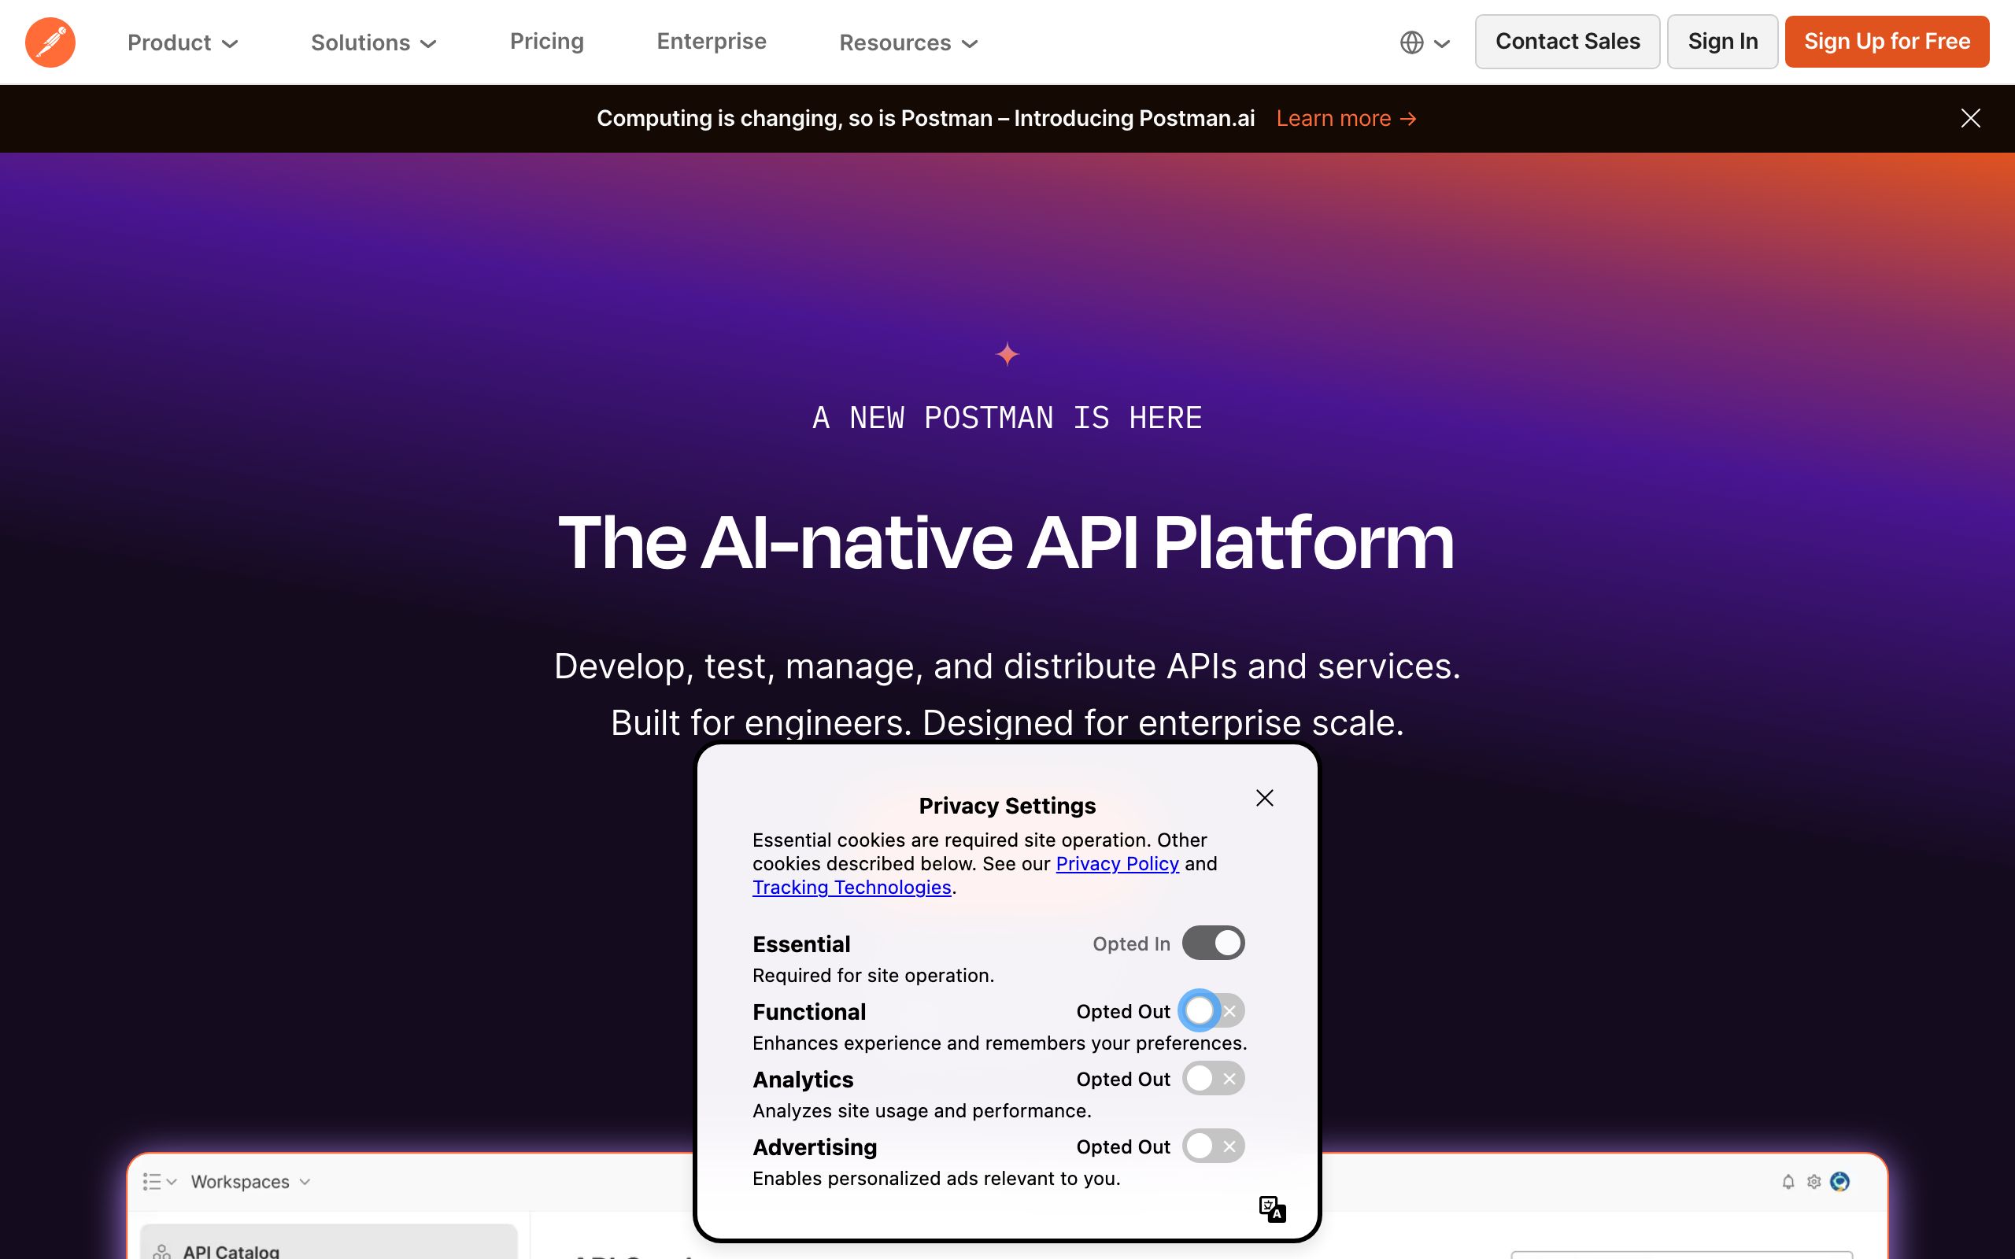Open the Enterprise page
The height and width of the screenshot is (1259, 2015).
[x=711, y=42]
